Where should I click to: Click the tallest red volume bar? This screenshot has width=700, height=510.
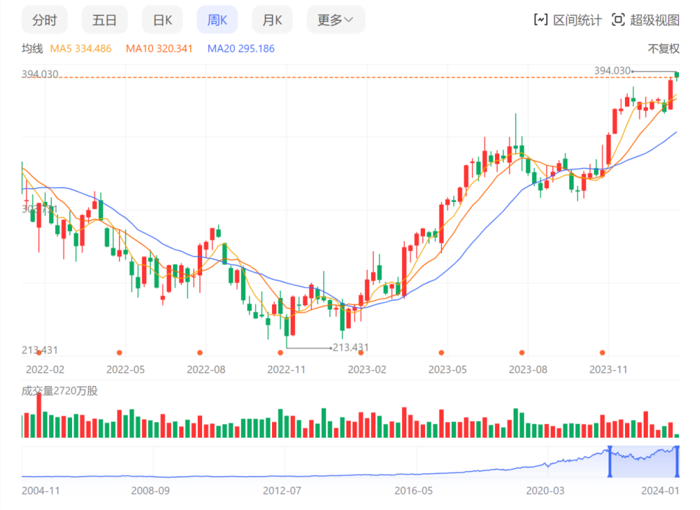38,416
